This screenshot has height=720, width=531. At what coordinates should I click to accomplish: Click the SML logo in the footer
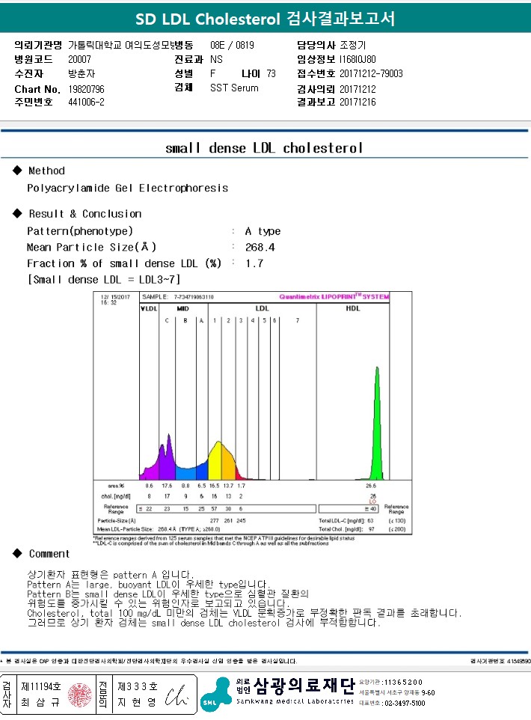click(215, 695)
